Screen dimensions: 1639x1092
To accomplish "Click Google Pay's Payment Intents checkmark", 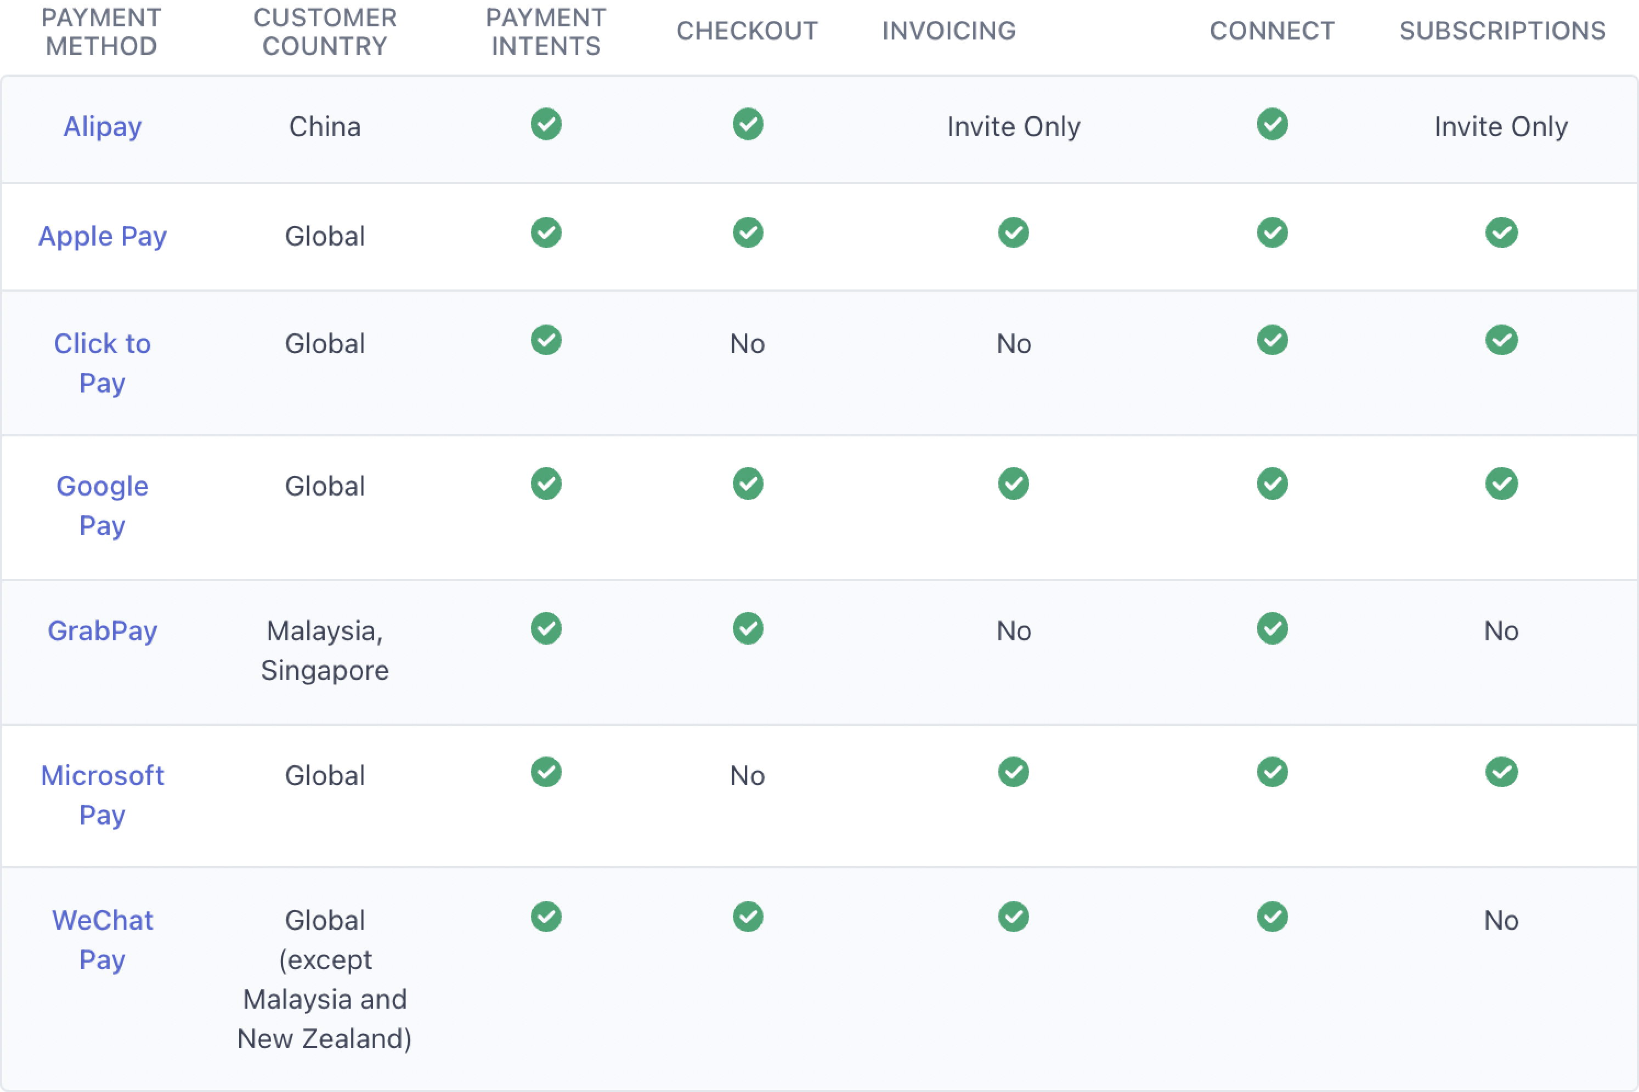I will [546, 484].
